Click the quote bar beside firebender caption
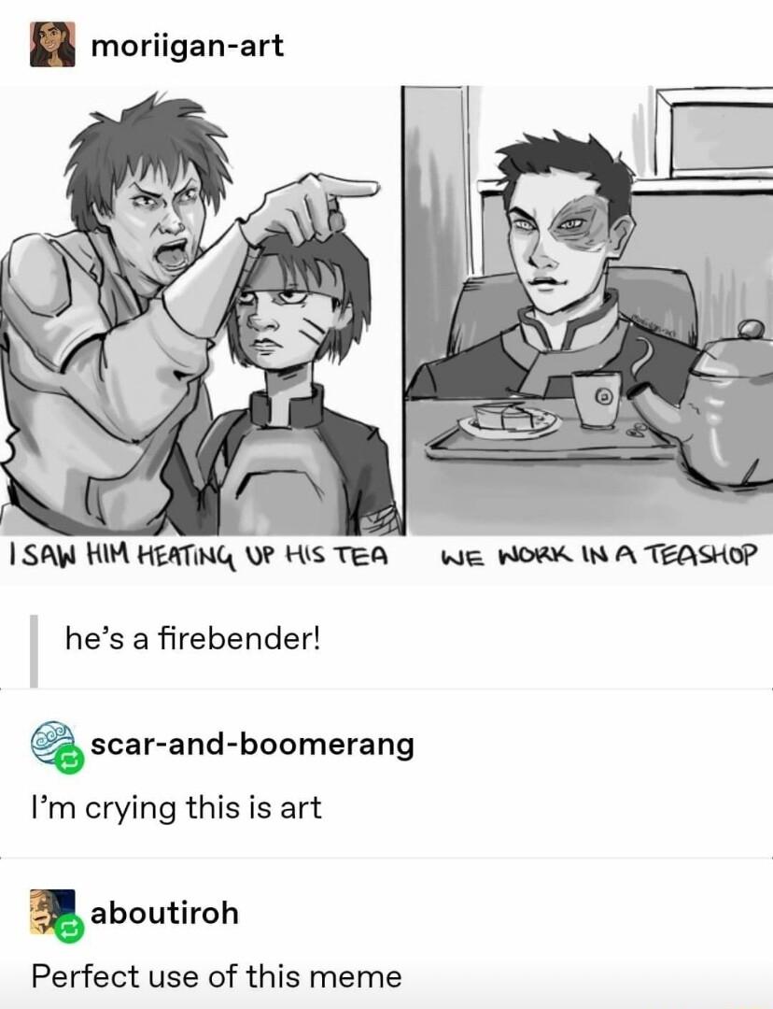This screenshot has height=1009, width=773. pos(35,650)
